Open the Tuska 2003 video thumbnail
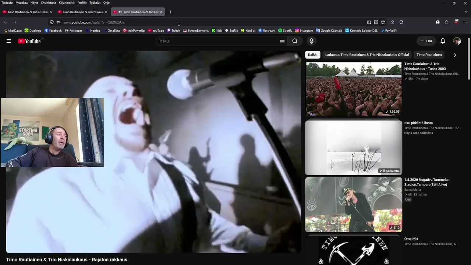Screen dimensions: 471x265 click(354, 89)
